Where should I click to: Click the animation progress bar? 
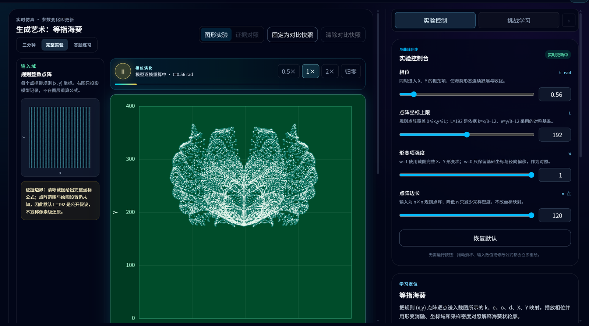238,84
